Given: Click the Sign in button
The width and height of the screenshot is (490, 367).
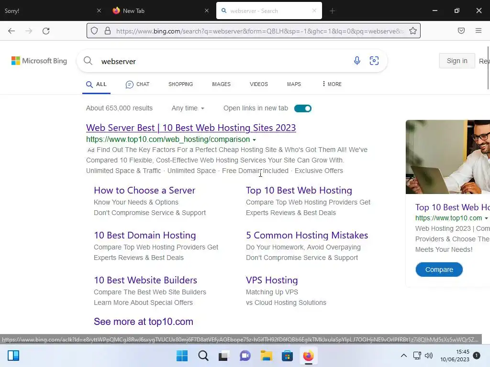Looking at the screenshot, I should tap(457, 61).
